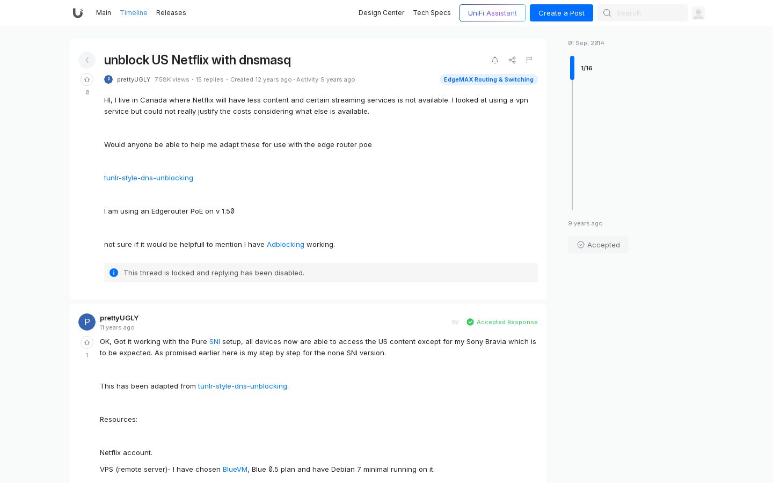
Task: Click the thread title text
Action: 198,60
